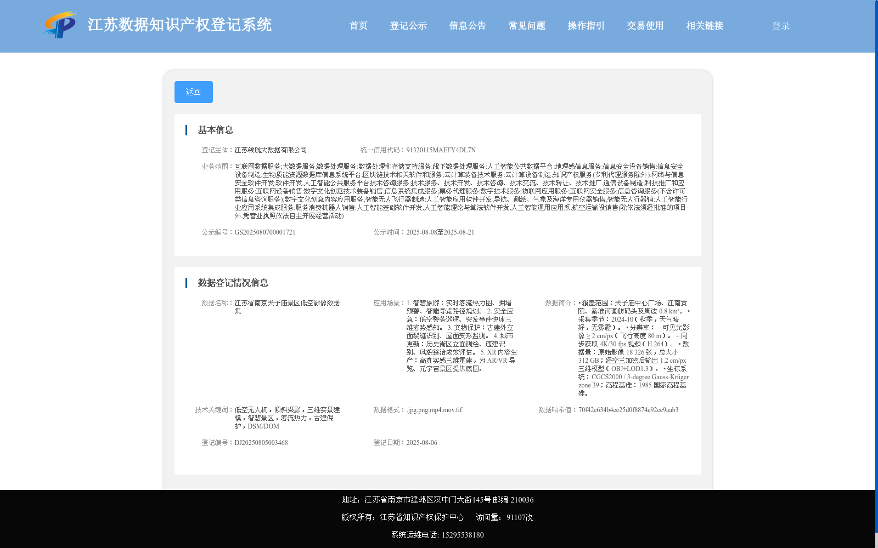Click the 江苏数据知识产权登记系统 title
Screen dimensions: 878x548
179,25
